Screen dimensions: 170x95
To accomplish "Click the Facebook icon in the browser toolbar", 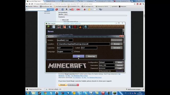I will [63, 9].
